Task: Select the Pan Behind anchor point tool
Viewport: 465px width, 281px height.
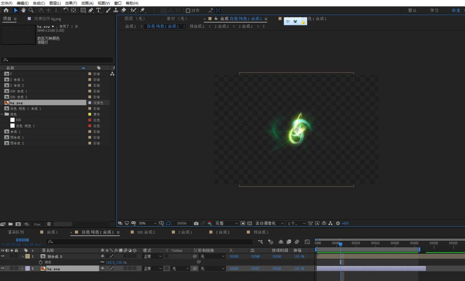Action: pos(73,10)
